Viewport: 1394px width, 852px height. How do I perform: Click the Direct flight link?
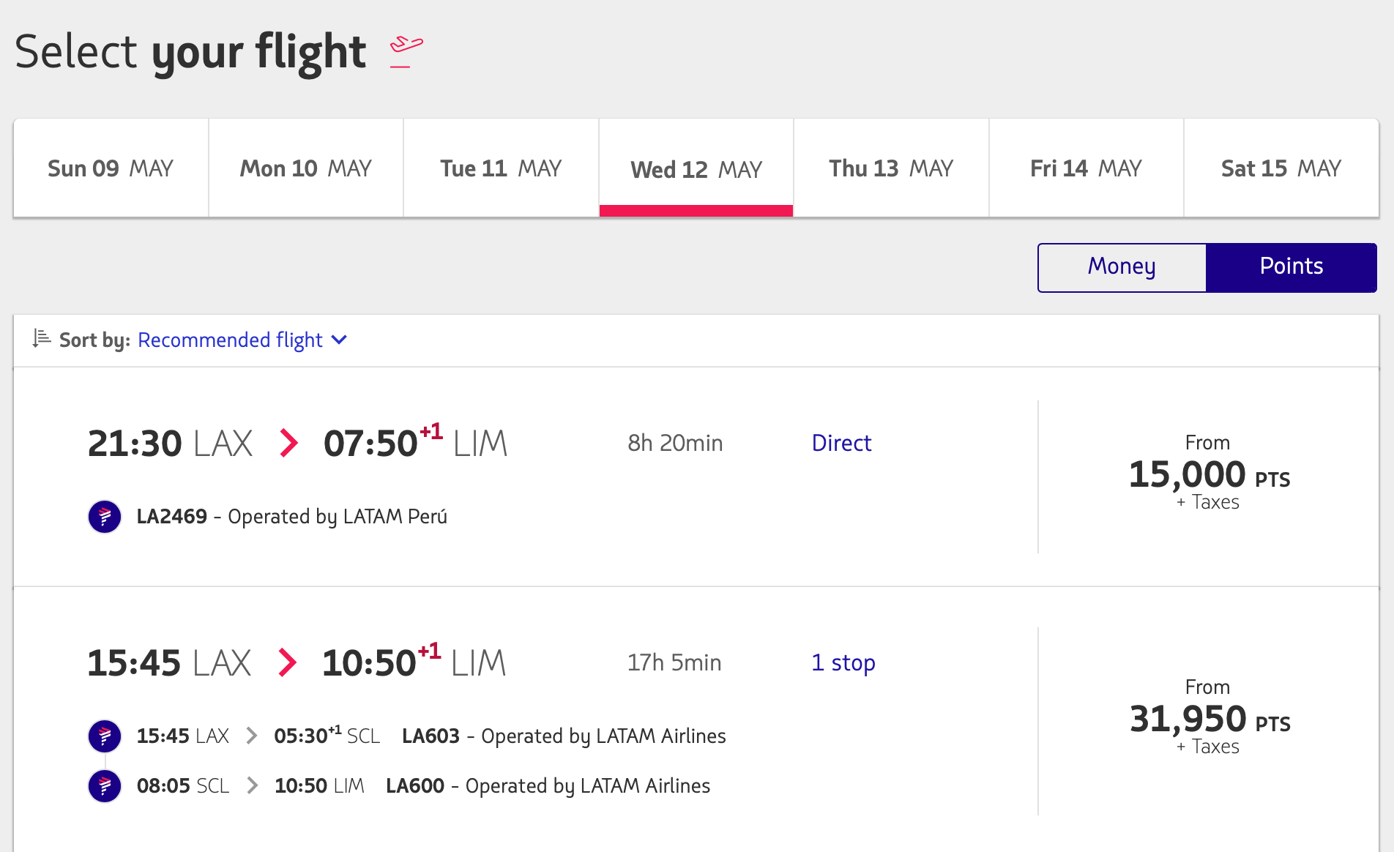[x=841, y=443]
